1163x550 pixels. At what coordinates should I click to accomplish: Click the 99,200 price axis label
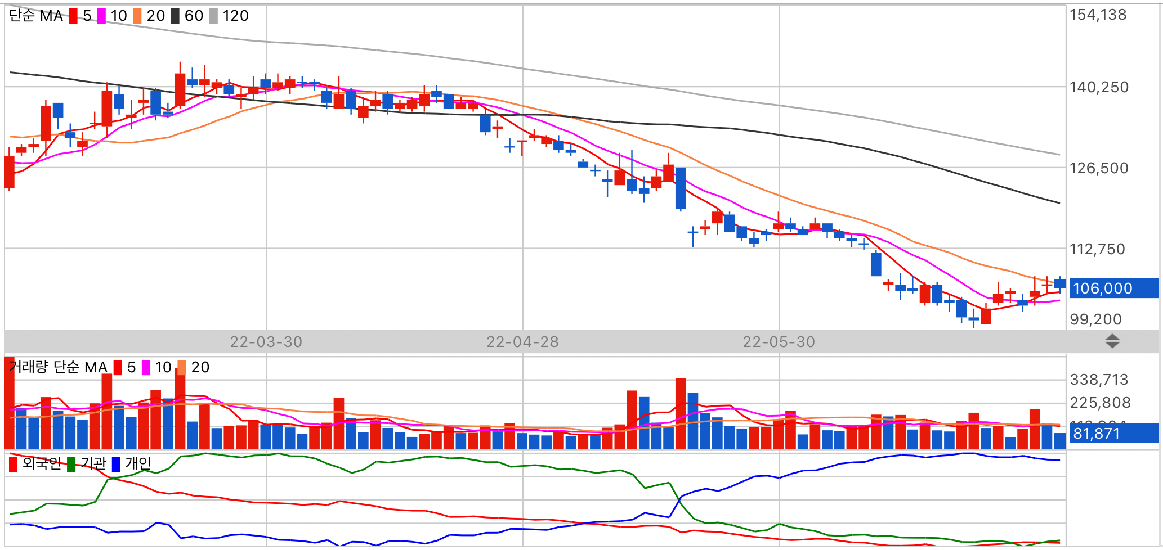1096,319
